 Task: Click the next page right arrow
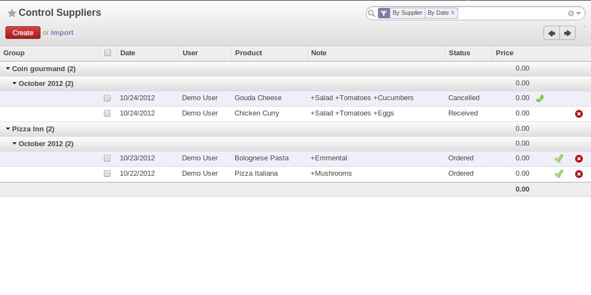[567, 33]
